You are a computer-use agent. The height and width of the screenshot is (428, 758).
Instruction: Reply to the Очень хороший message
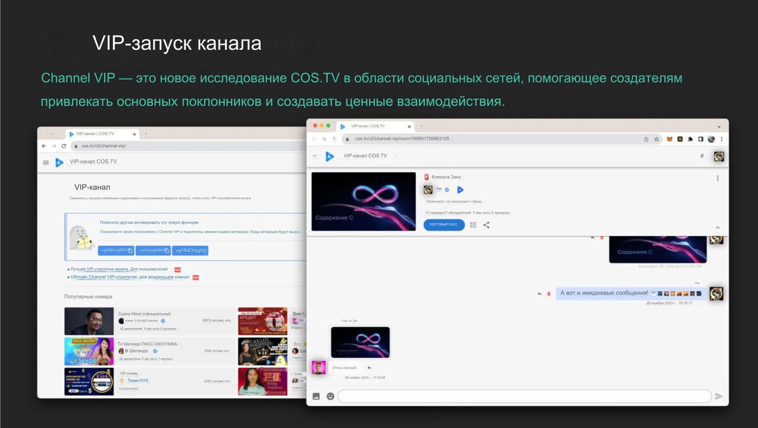click(369, 367)
